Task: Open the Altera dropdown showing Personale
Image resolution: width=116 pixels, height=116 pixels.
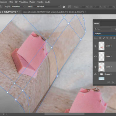Action: pyautogui.click(x=47, y=7)
